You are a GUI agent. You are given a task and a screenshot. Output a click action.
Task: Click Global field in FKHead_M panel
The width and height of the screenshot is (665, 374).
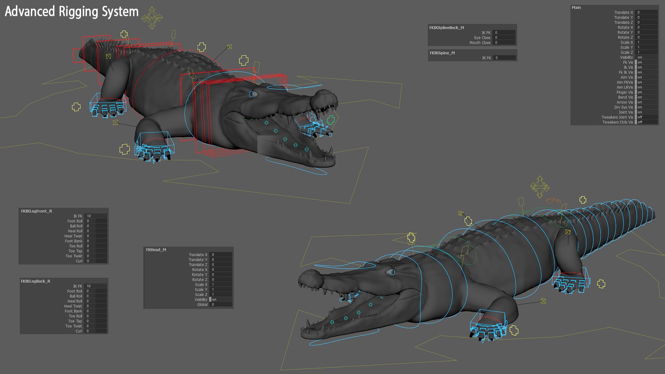[x=221, y=304]
